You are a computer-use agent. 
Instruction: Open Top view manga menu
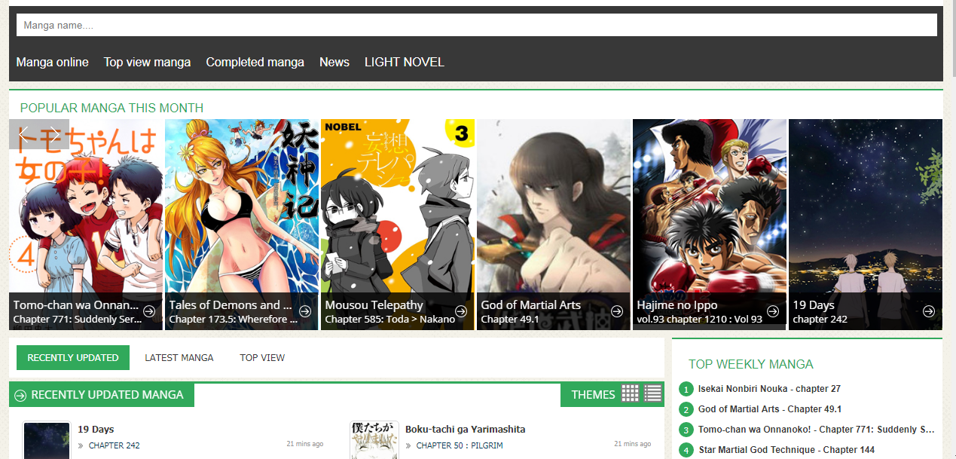(148, 63)
